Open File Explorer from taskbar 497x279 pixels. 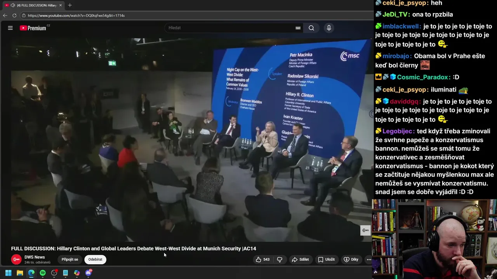[20, 273]
